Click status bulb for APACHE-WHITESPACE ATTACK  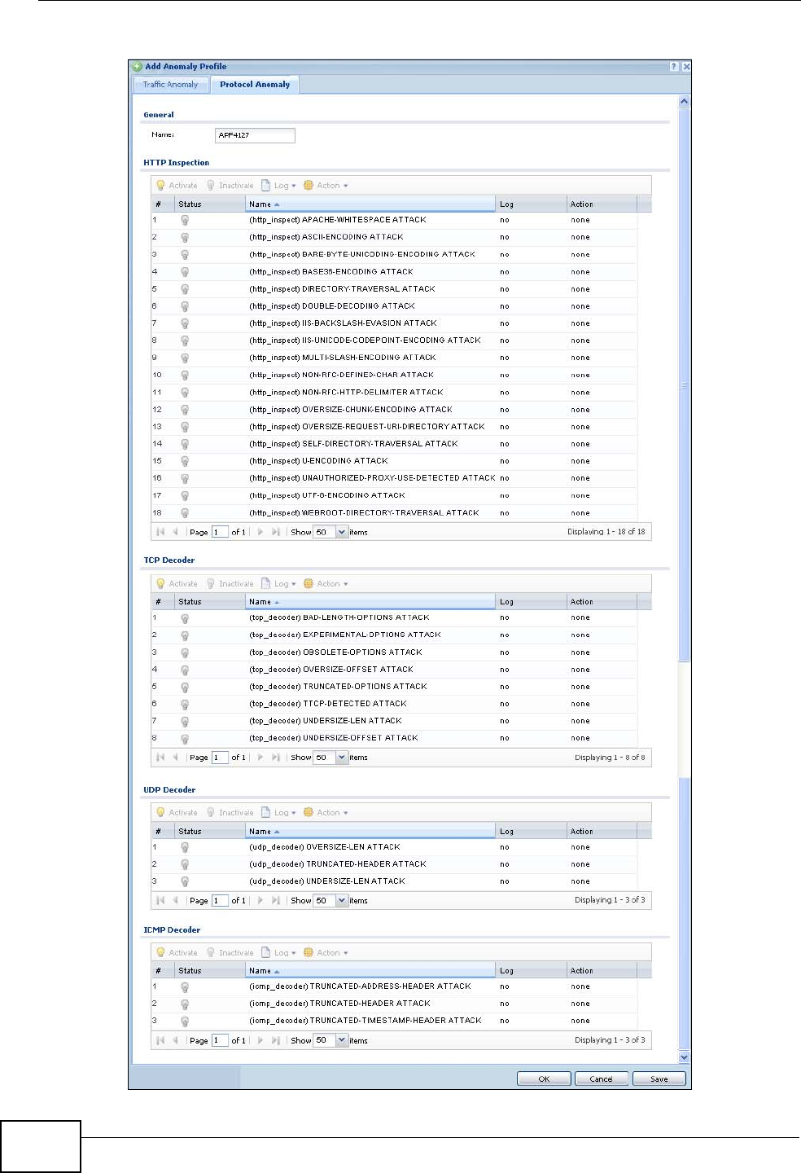185,220
